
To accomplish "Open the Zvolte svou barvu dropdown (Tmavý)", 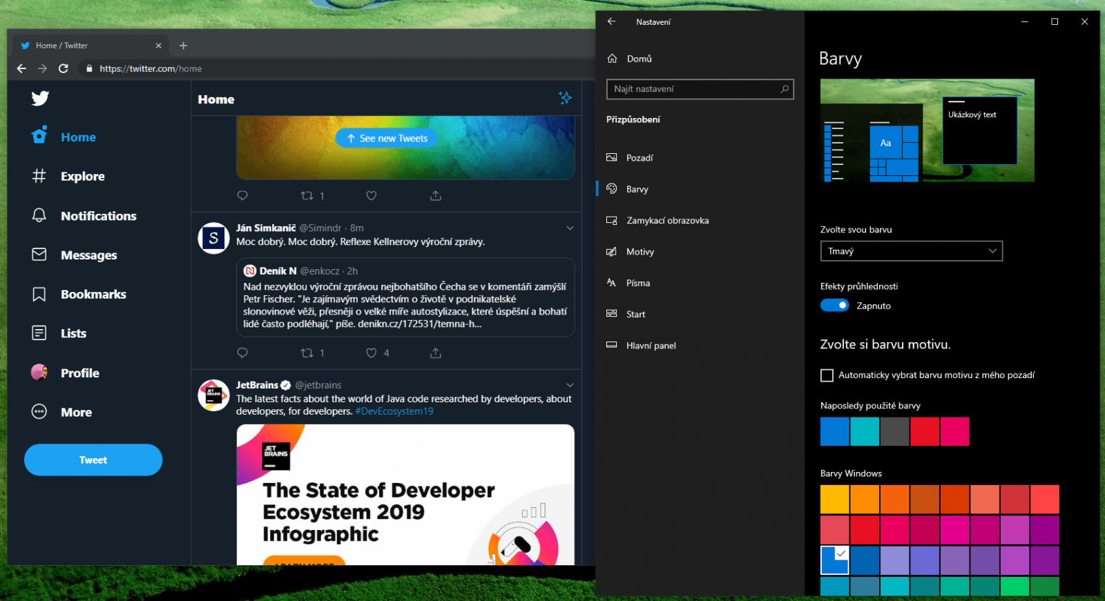I will coord(911,251).
